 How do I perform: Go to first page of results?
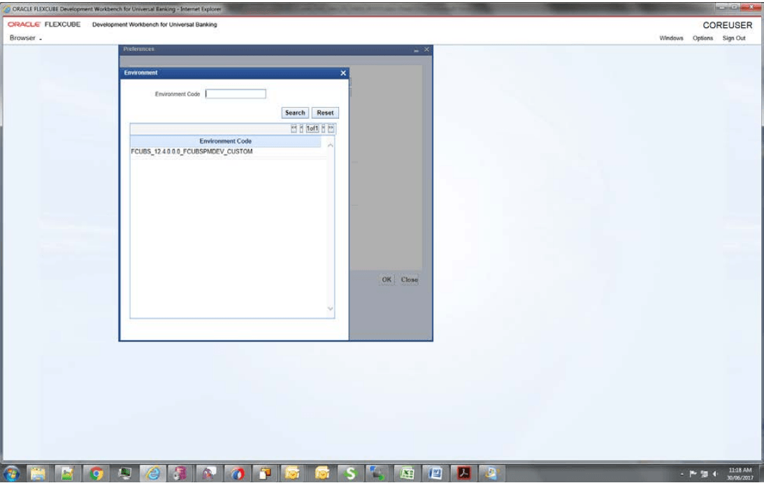tap(294, 128)
